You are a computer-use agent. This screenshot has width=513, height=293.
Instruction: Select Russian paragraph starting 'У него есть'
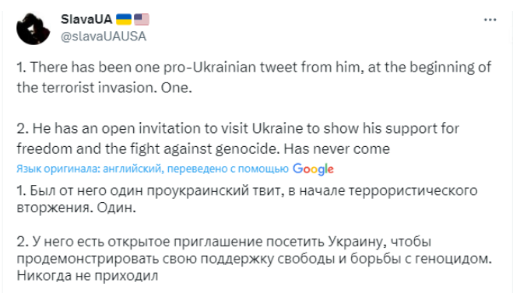pyautogui.click(x=255, y=258)
